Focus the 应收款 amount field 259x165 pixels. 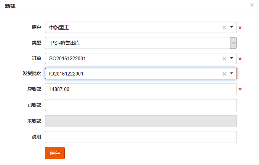(141, 90)
